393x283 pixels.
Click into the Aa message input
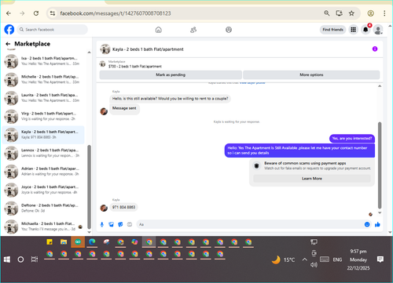pyautogui.click(x=249, y=224)
